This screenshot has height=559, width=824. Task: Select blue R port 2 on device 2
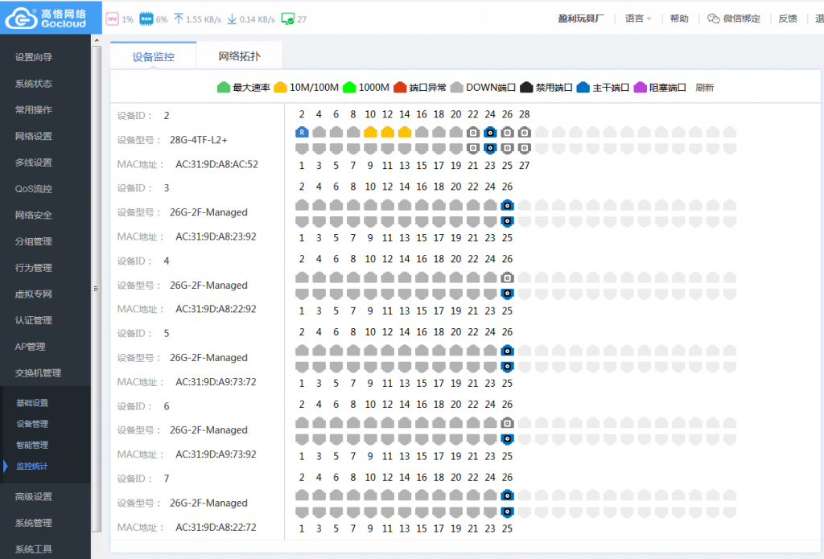pyautogui.click(x=302, y=132)
